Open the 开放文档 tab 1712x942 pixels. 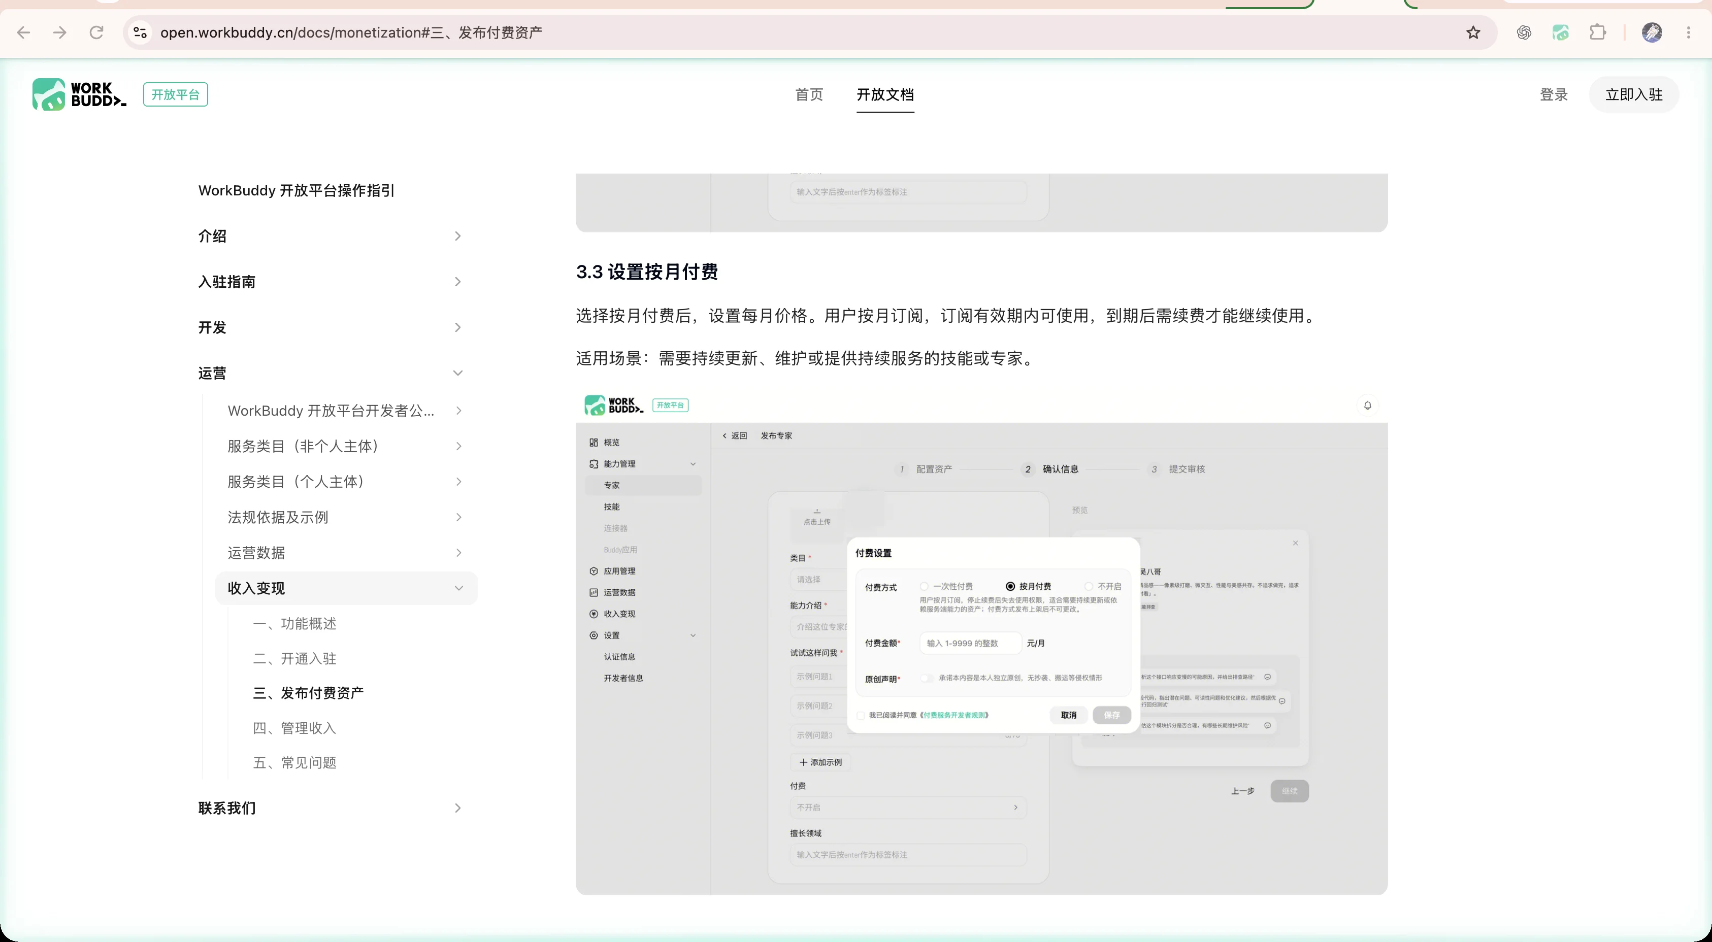click(884, 94)
